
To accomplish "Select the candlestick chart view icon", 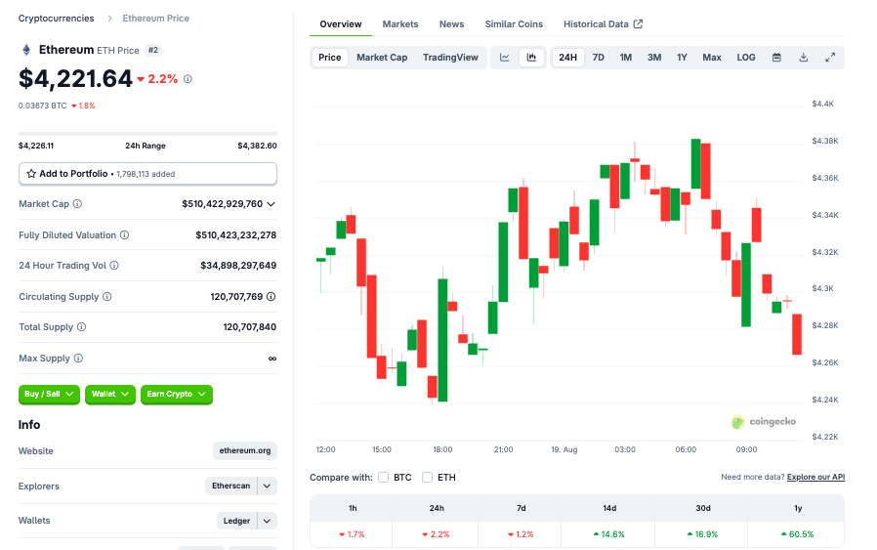I will (x=532, y=57).
